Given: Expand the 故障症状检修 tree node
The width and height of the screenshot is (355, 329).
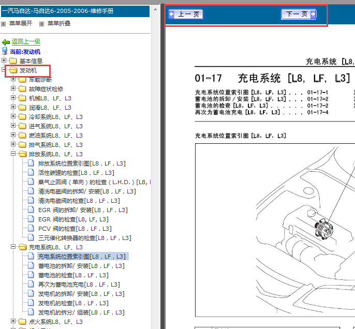Looking at the screenshot, I should click(x=13, y=88).
